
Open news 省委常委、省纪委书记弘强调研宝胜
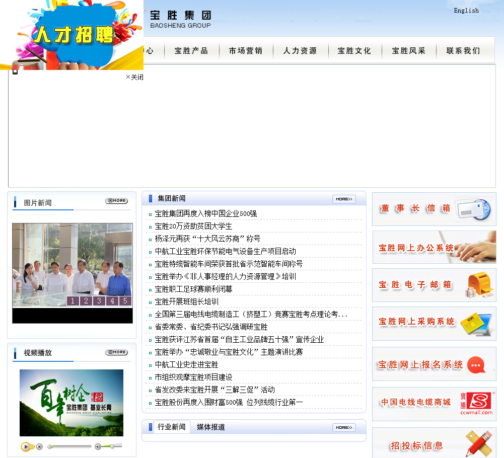[211, 327]
